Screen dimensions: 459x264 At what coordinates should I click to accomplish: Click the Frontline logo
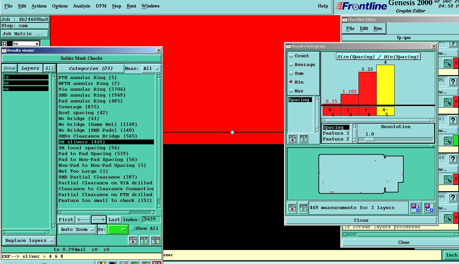click(x=361, y=7)
